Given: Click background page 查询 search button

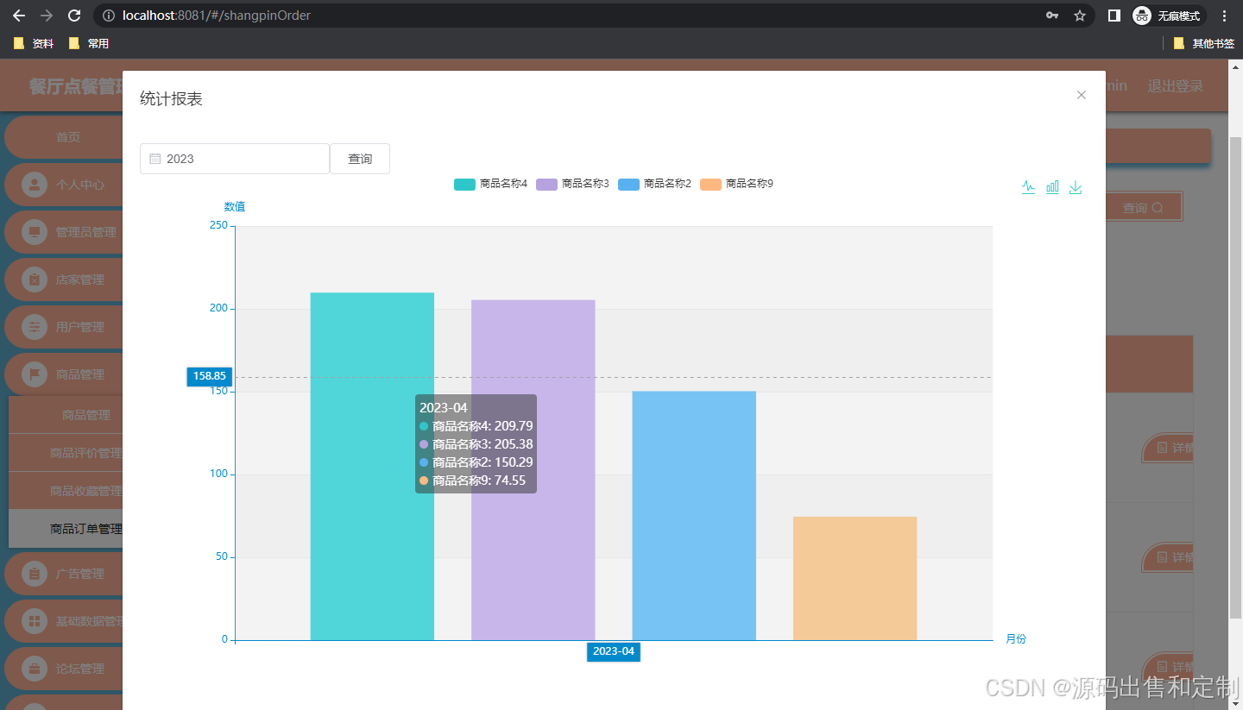Looking at the screenshot, I should click(x=1143, y=207).
